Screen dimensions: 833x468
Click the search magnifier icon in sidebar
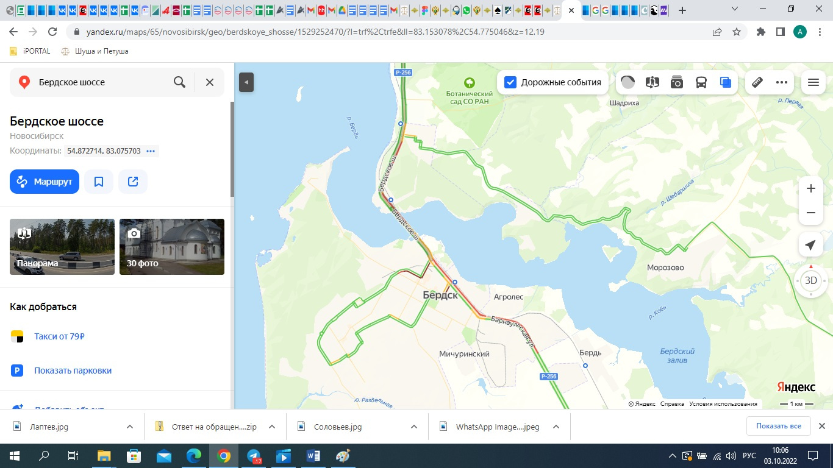(179, 82)
